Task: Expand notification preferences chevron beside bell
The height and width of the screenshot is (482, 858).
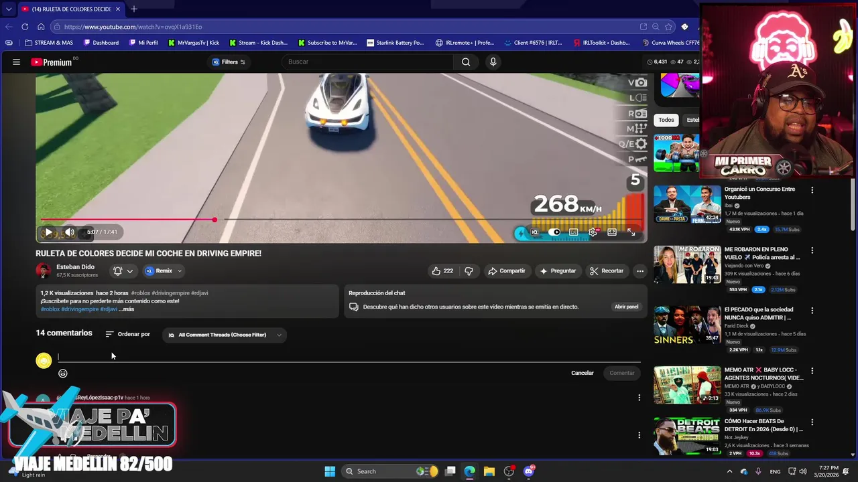Action: (x=130, y=271)
